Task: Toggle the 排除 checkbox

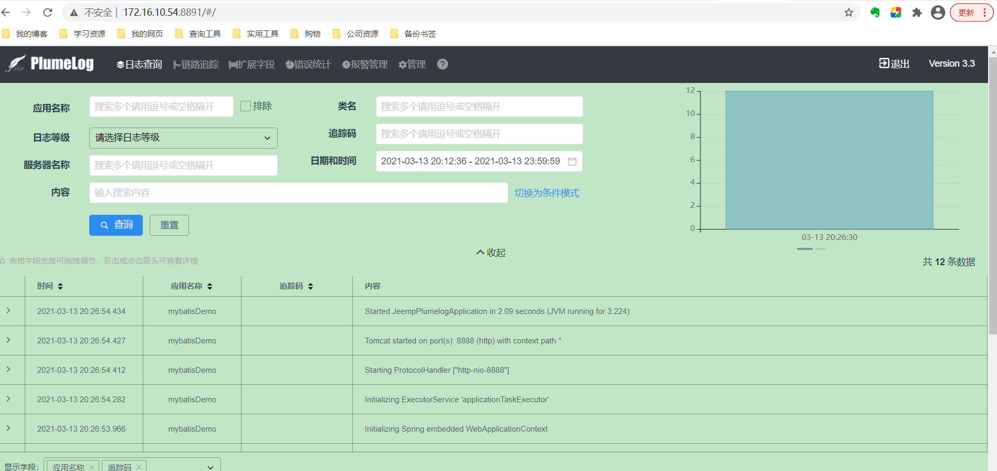Action: [245, 106]
